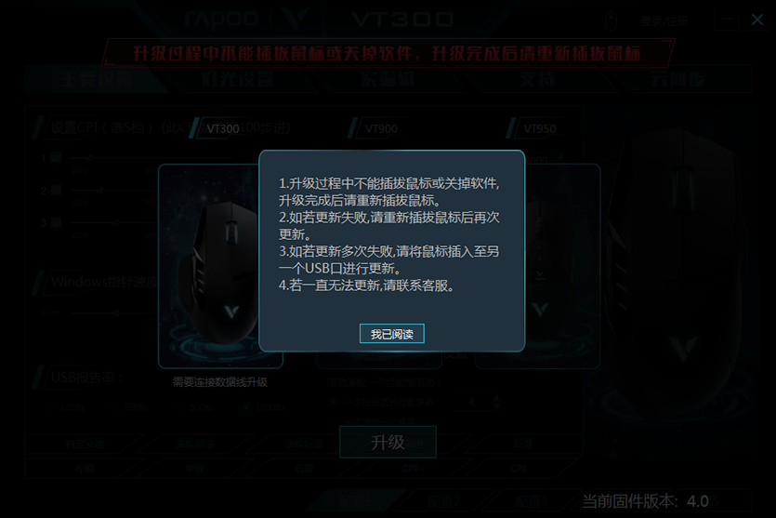The image size is (776, 518).
Task: Click the CPI+ key assignment button
Action: (x=413, y=468)
